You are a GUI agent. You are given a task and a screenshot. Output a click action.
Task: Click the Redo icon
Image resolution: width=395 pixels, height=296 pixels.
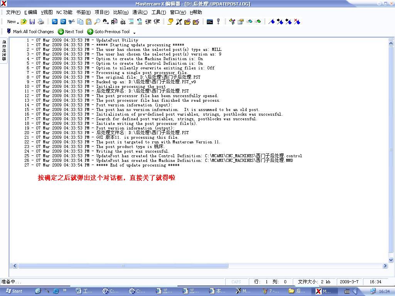(x=63, y=22)
